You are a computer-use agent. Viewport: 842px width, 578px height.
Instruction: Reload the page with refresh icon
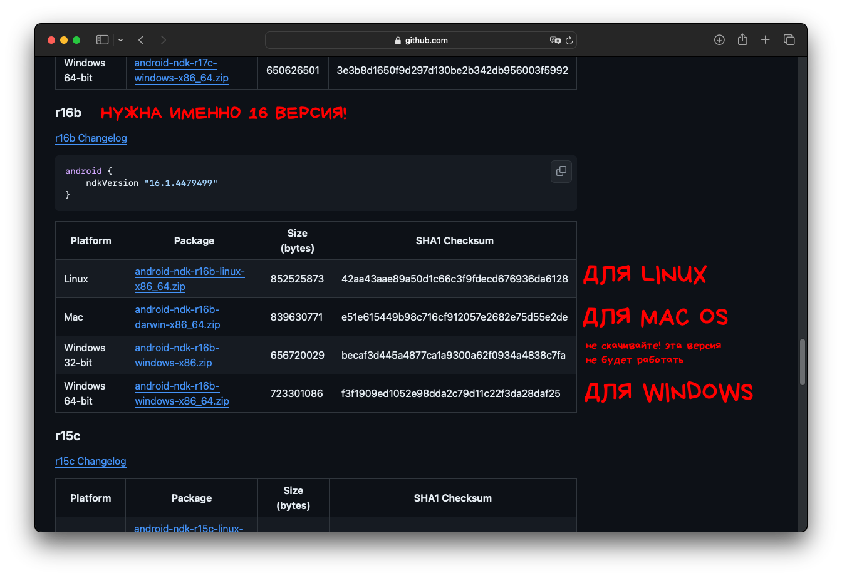pyautogui.click(x=569, y=40)
